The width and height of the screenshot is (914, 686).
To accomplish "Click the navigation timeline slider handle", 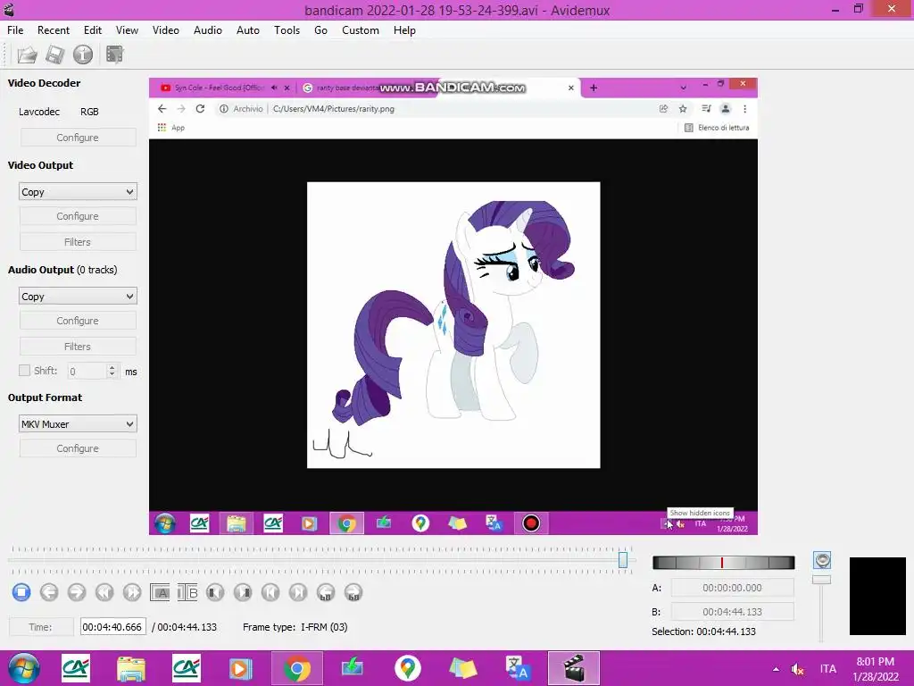I will point(622,560).
